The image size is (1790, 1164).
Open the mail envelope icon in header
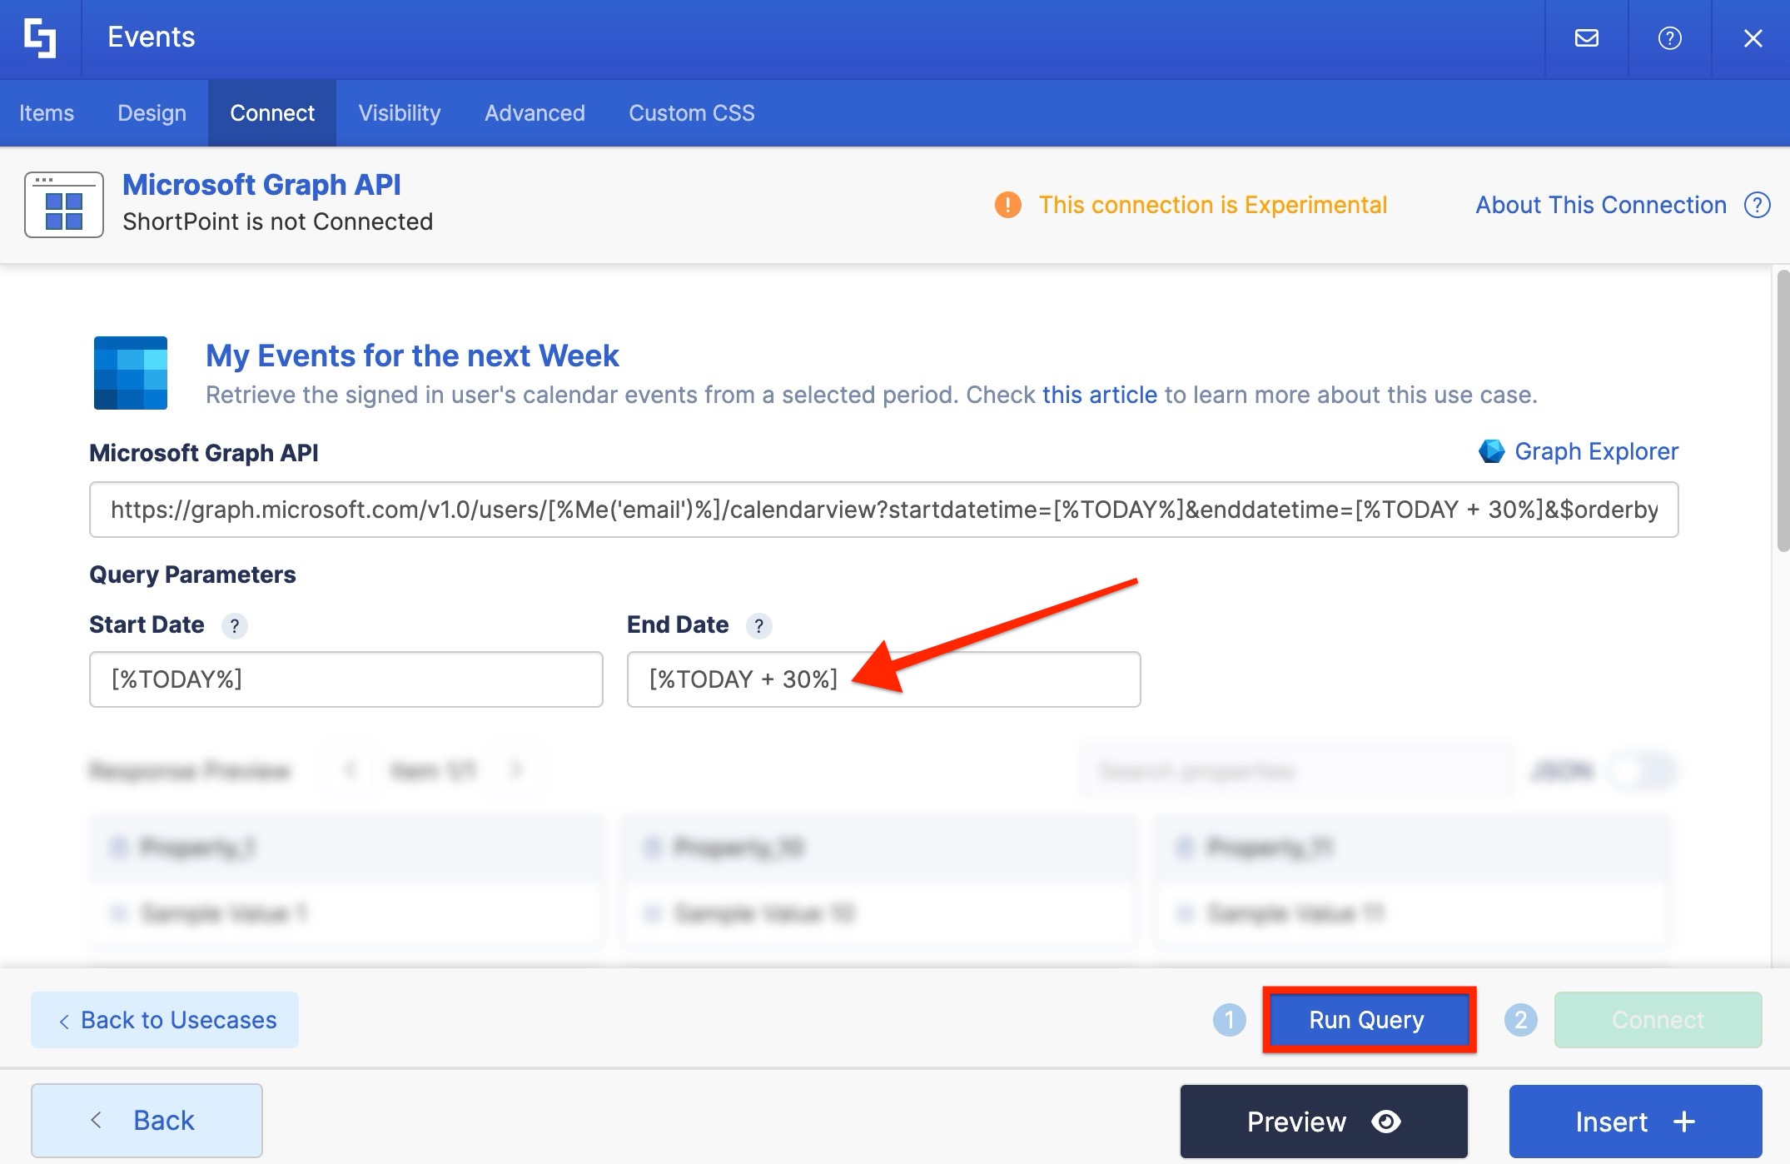click(x=1586, y=38)
